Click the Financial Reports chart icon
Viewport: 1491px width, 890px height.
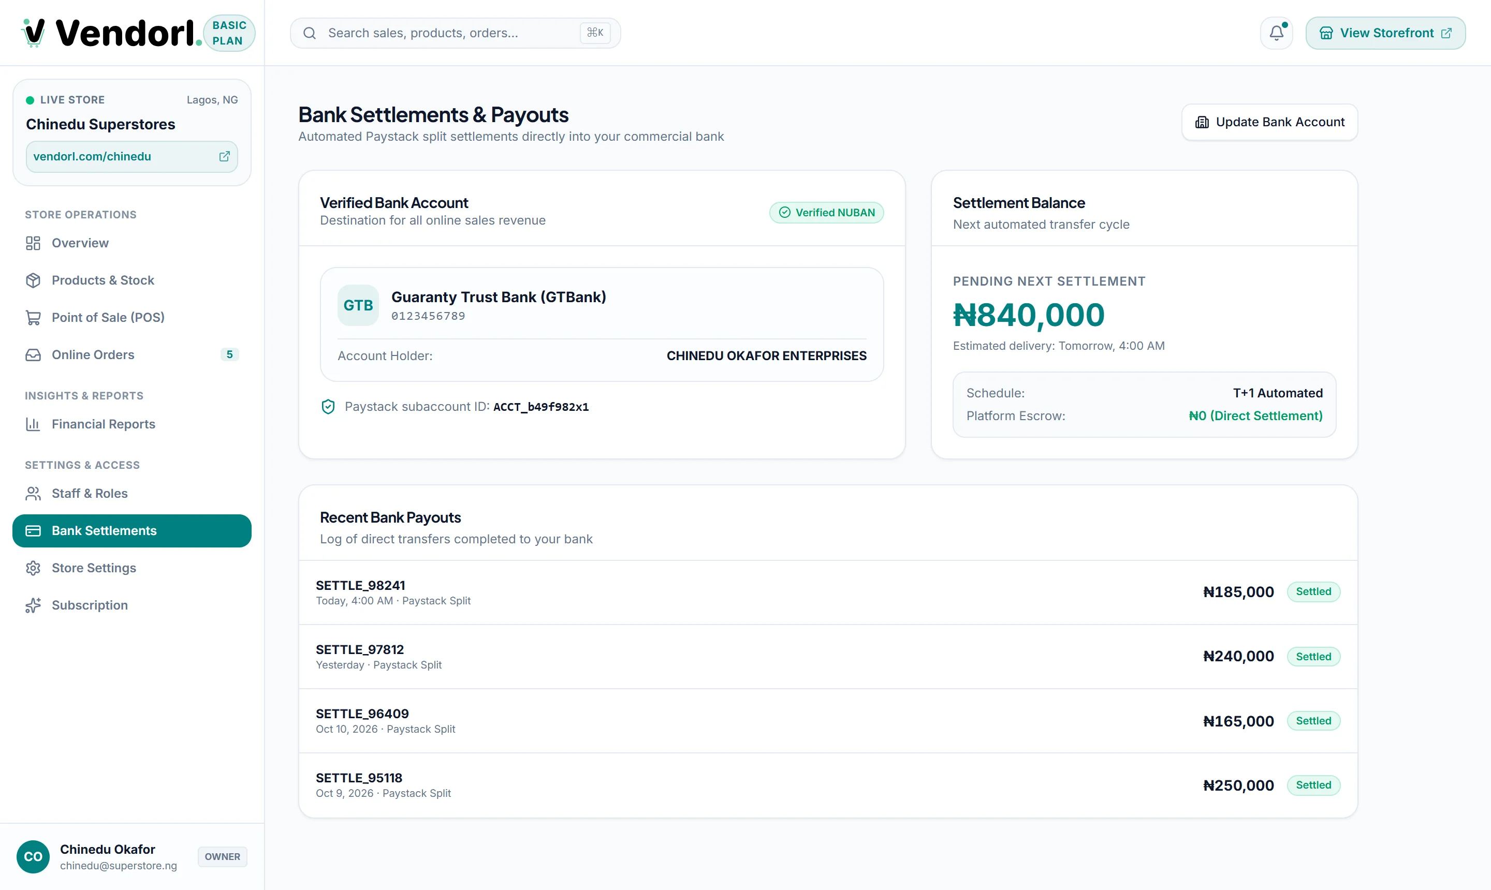click(33, 424)
